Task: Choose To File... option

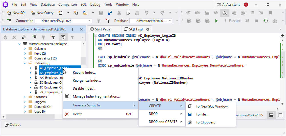Action: click(211, 114)
